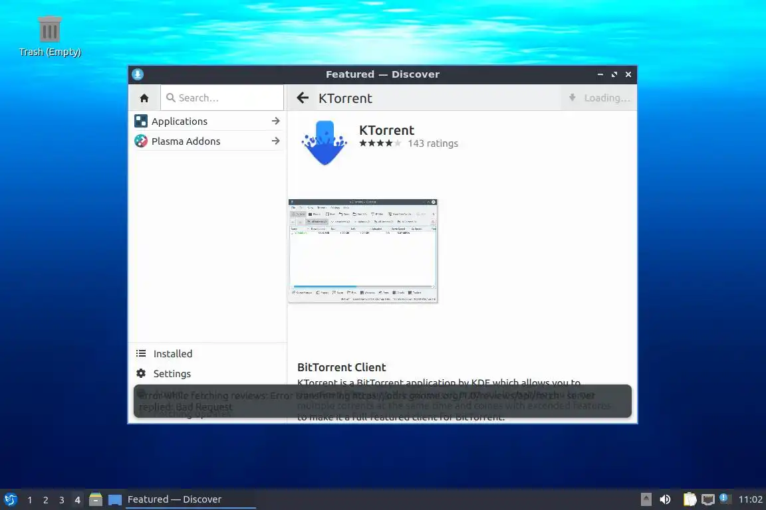Click the BitTorrent Client heading
Screen dimensions: 766x510
pyautogui.click(x=342, y=367)
